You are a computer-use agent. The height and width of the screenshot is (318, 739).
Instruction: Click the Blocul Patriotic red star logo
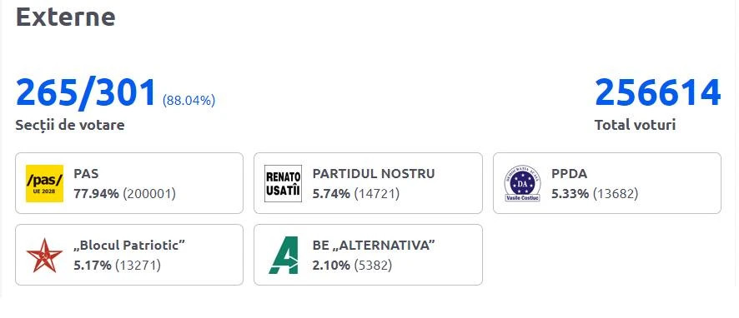(x=44, y=255)
